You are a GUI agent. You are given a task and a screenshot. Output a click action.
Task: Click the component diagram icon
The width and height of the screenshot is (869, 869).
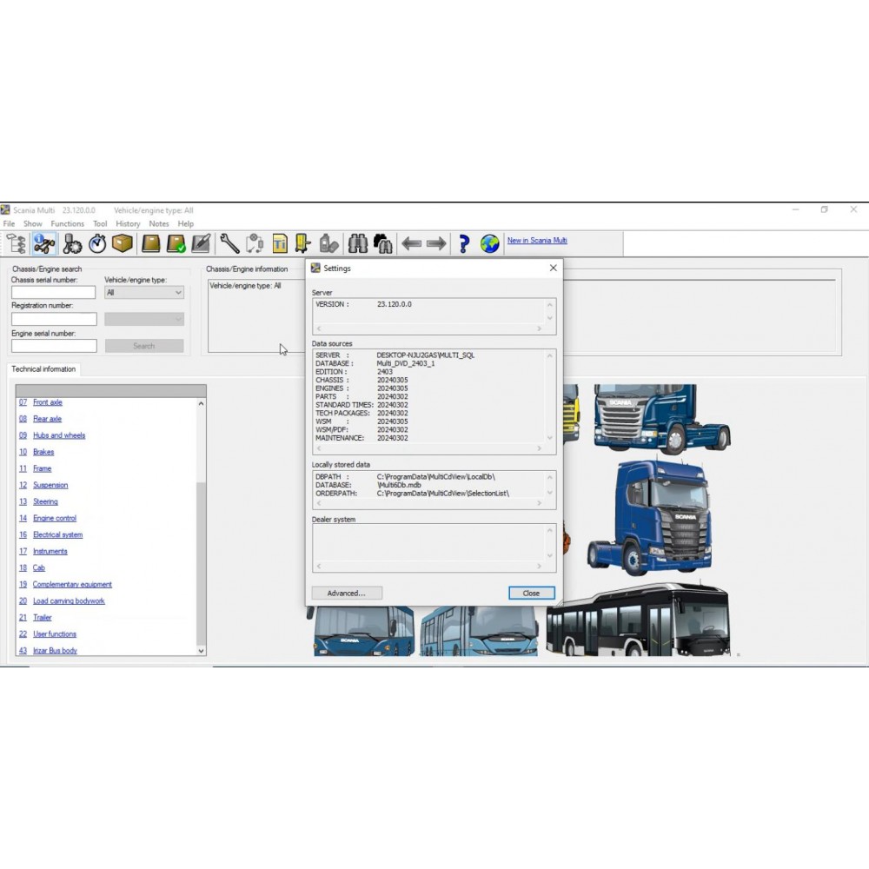click(255, 243)
